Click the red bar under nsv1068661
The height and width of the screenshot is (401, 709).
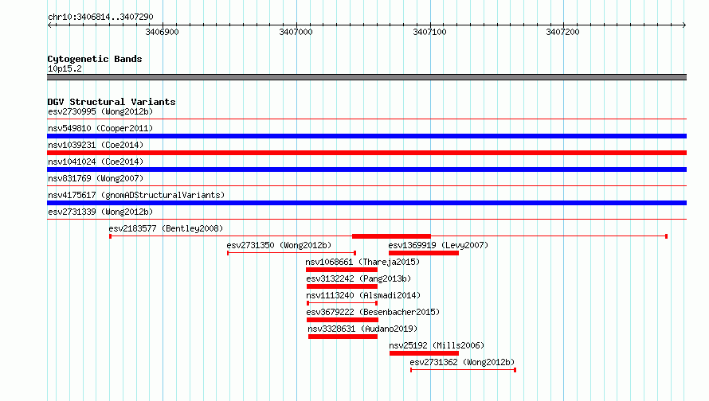click(x=342, y=270)
